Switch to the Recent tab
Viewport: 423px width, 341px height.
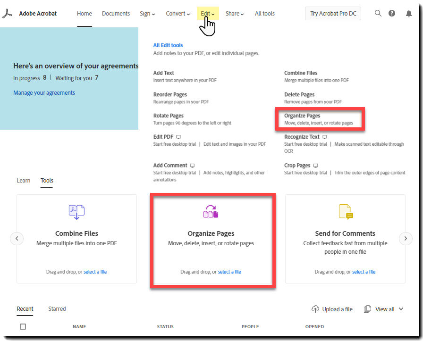[x=25, y=308]
